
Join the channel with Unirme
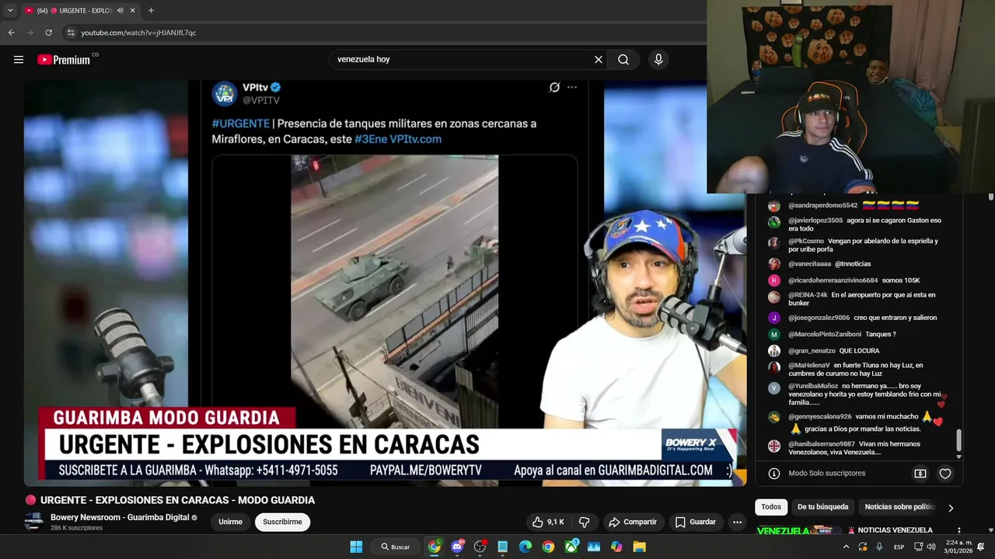click(230, 523)
